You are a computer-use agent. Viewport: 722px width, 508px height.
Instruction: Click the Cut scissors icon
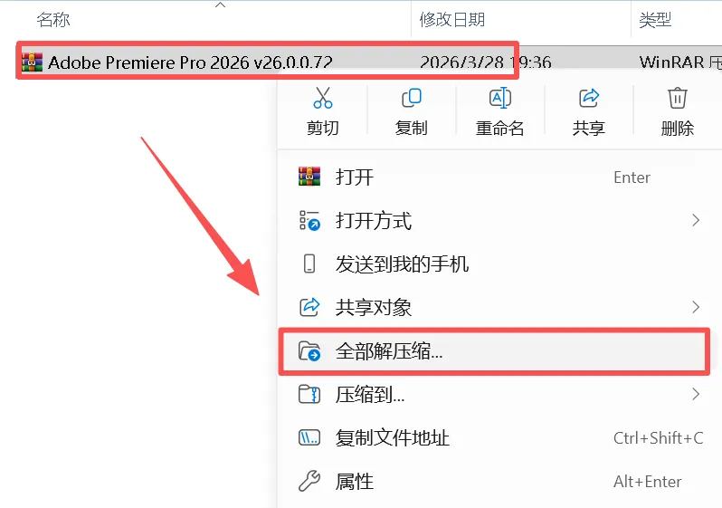[x=322, y=98]
